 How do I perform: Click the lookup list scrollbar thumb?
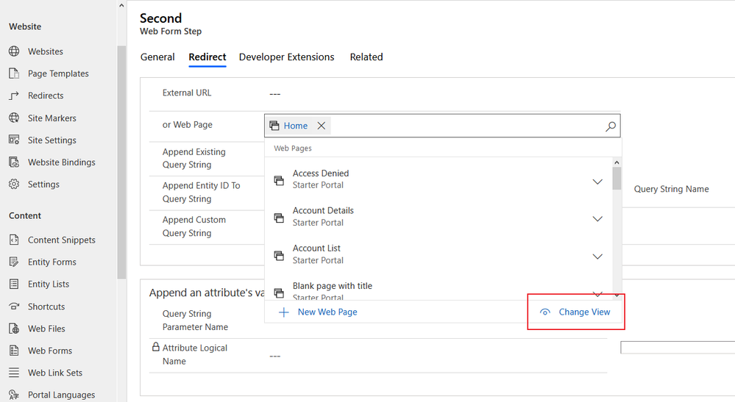[617, 179]
